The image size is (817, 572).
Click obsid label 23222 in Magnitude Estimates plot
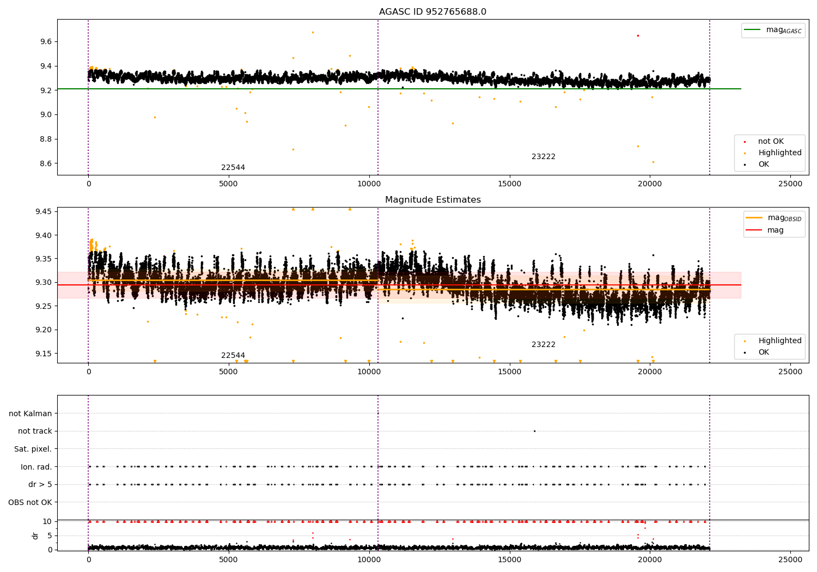click(x=544, y=345)
